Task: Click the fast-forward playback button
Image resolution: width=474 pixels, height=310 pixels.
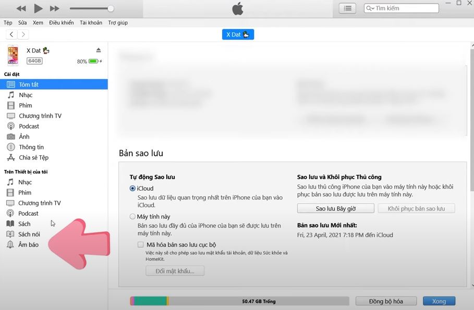Action: [x=54, y=8]
